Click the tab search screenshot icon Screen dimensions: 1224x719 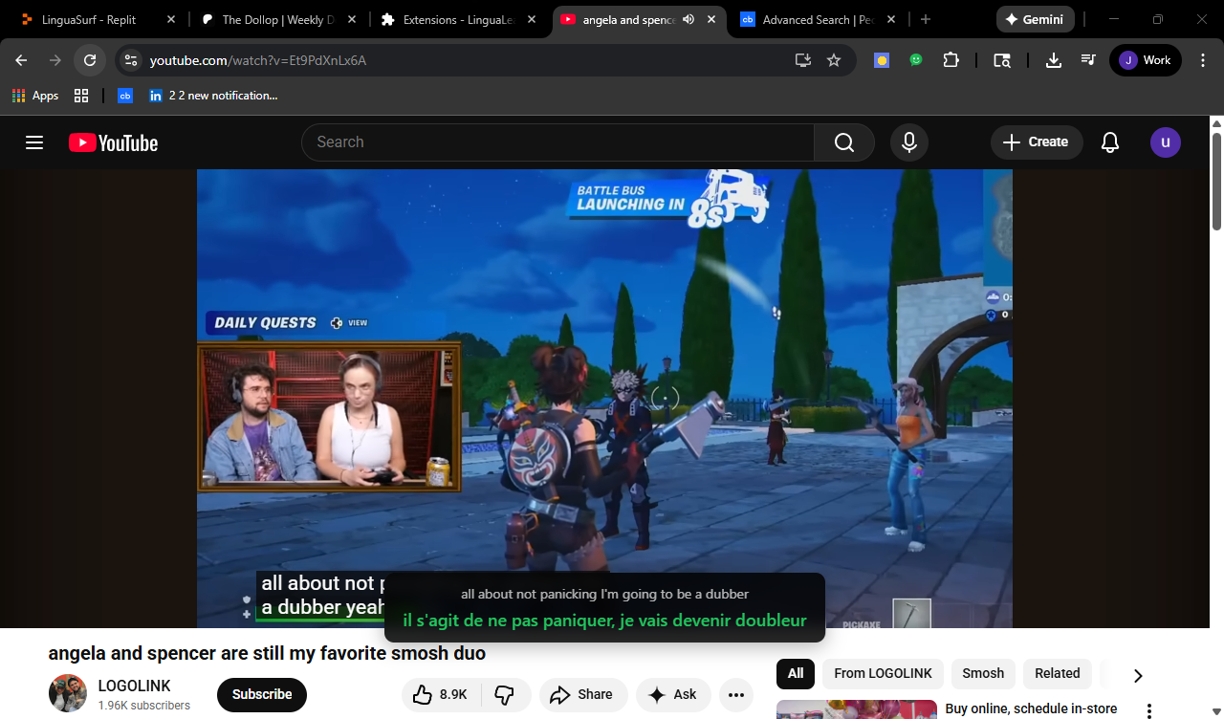click(x=1002, y=60)
